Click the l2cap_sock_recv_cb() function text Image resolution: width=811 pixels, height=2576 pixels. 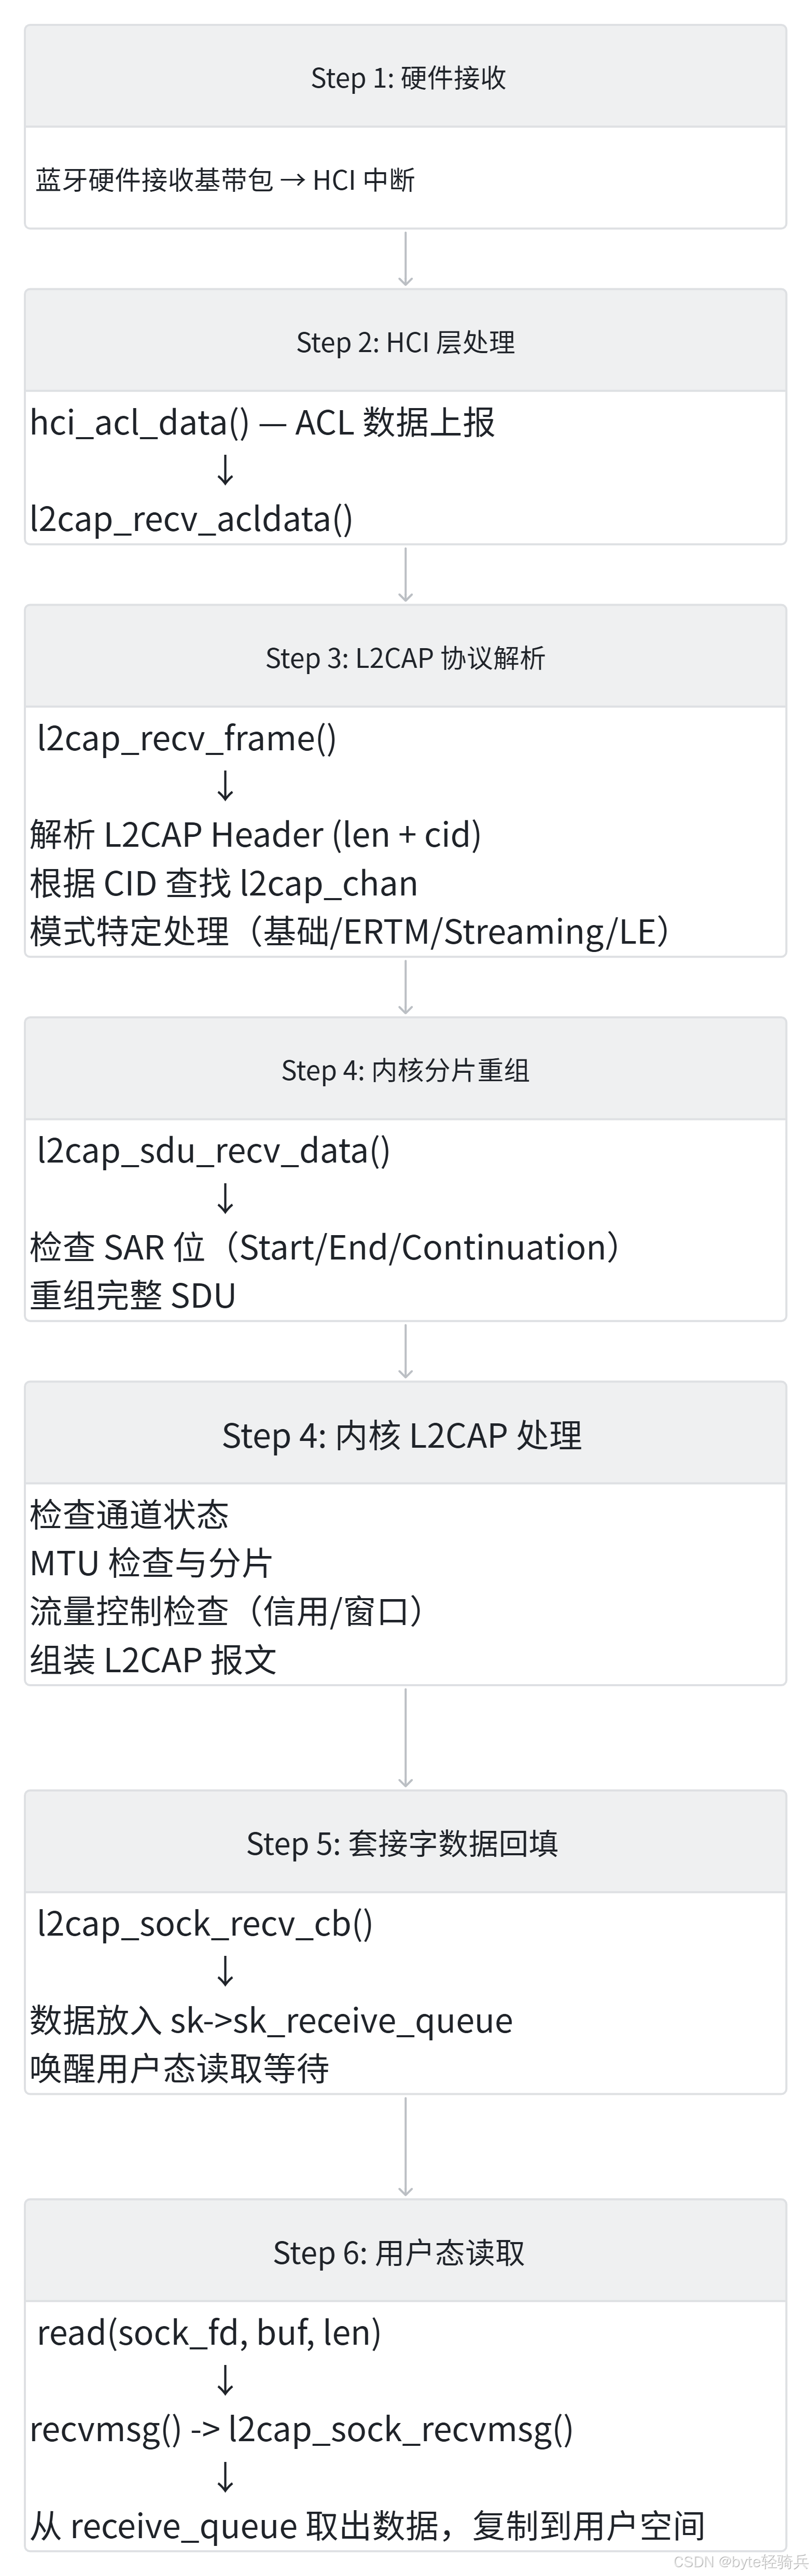(x=205, y=1923)
